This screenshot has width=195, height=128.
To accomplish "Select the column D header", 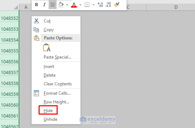I will 176,7.
